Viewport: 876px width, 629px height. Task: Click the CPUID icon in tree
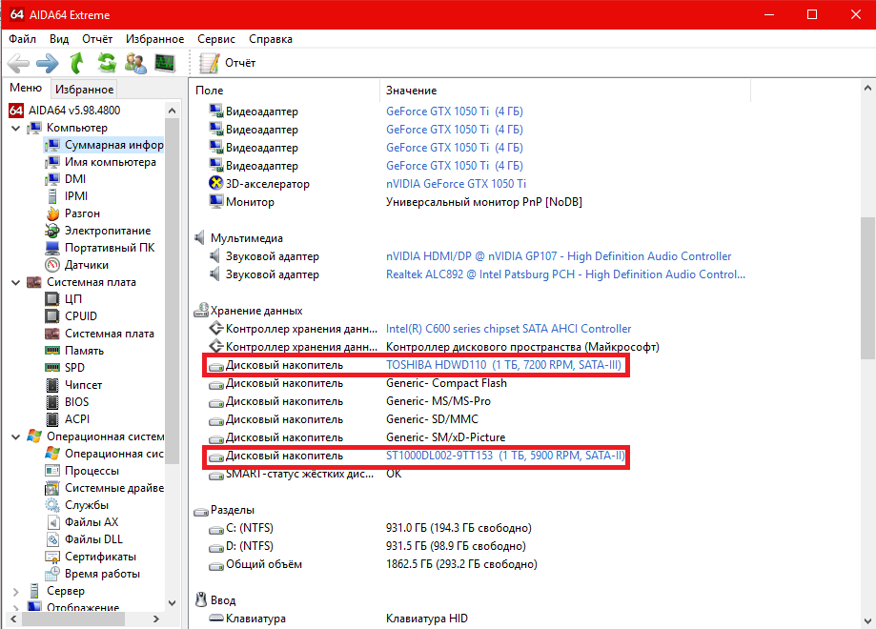coord(52,316)
